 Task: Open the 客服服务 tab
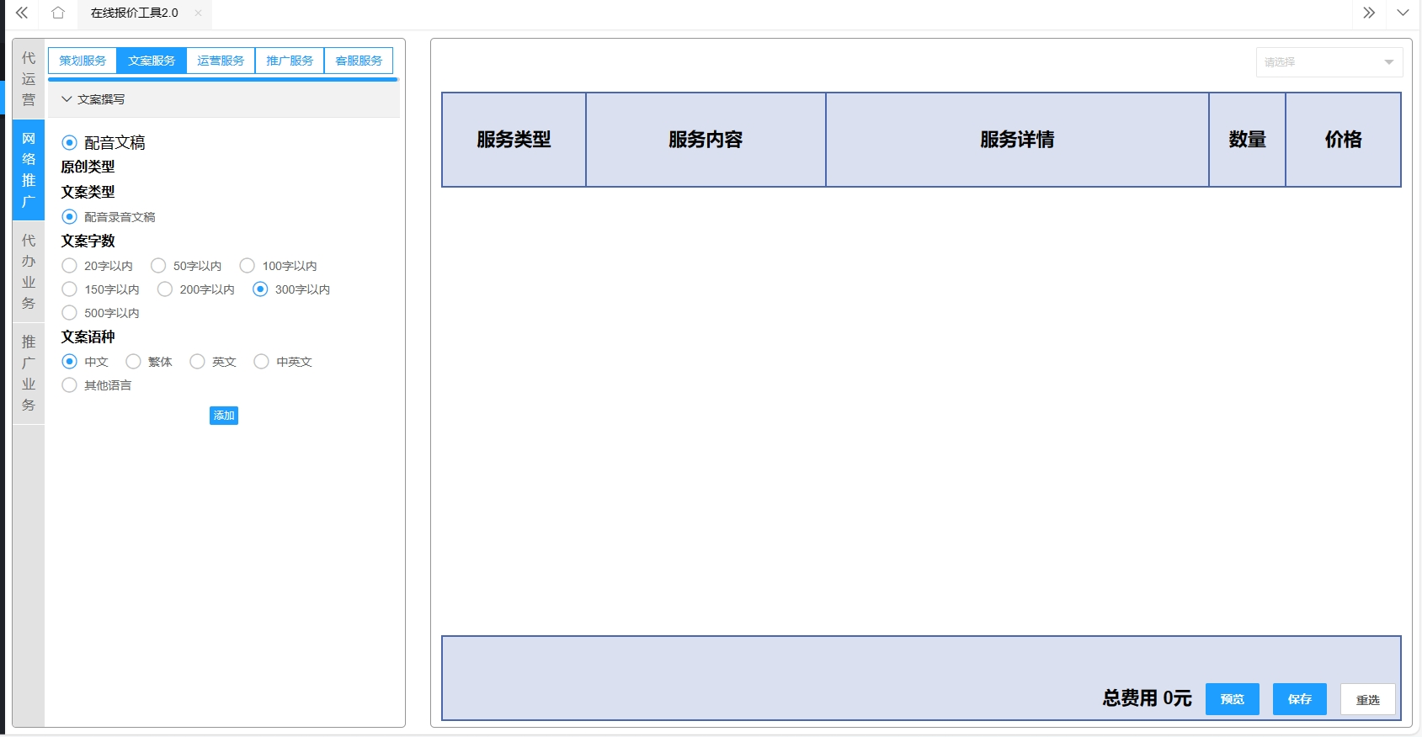point(359,61)
